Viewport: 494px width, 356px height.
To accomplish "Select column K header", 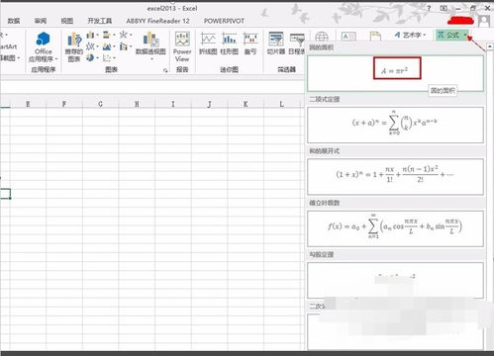I will pos(246,104).
